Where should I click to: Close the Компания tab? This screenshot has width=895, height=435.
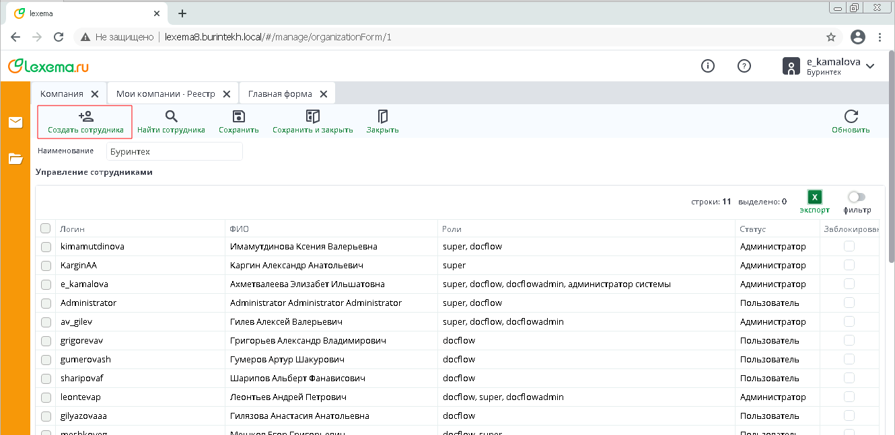tap(95, 94)
